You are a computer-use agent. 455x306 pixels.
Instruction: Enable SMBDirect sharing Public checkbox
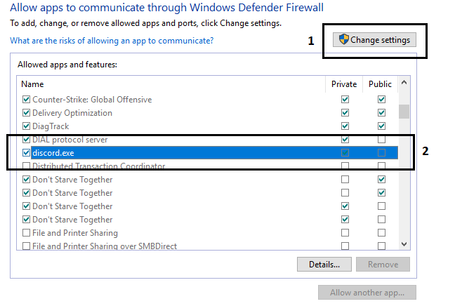pos(381,246)
